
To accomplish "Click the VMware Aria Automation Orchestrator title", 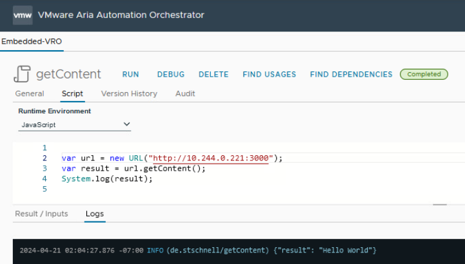I will [x=121, y=15].
